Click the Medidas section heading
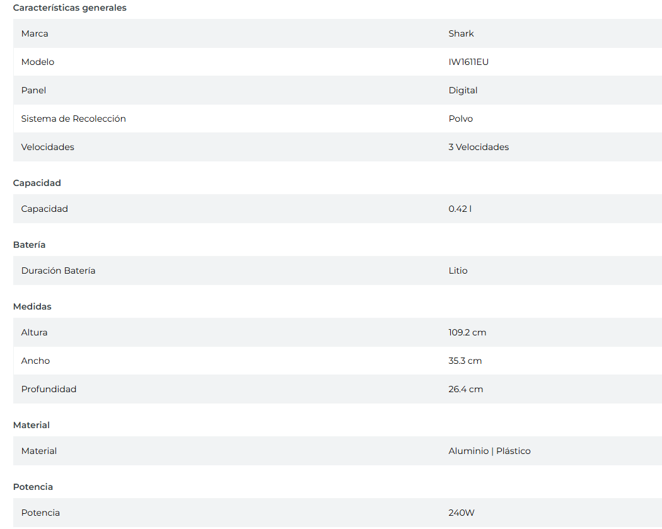 pos(32,306)
